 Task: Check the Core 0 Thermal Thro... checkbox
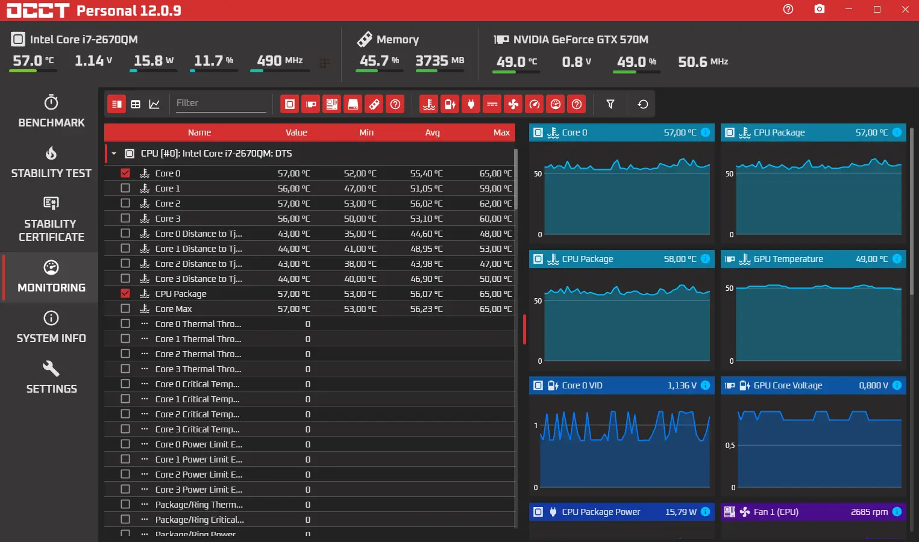point(125,323)
